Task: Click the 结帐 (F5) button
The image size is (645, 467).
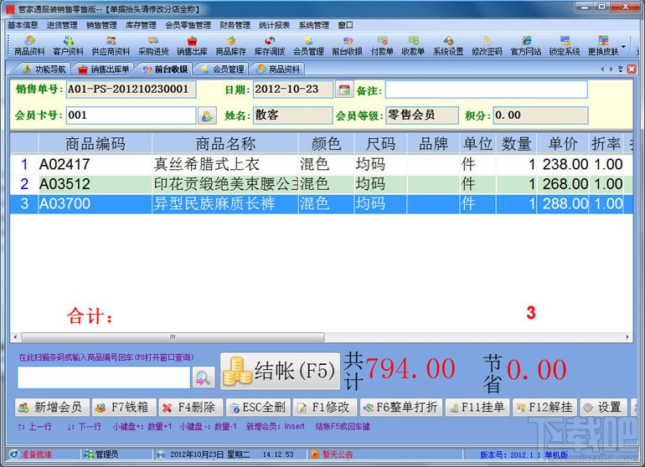Action: point(280,372)
